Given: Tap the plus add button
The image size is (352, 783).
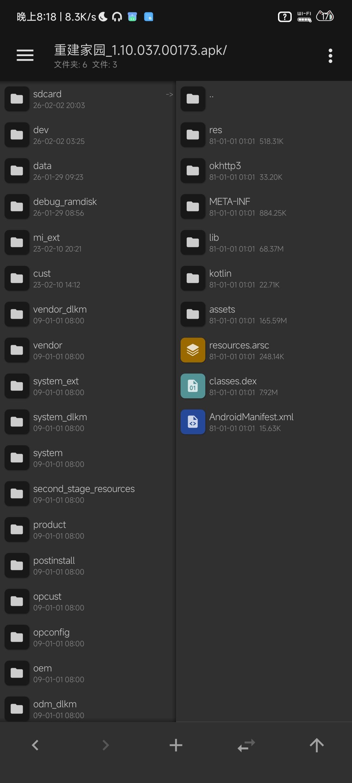Looking at the screenshot, I should point(176,745).
